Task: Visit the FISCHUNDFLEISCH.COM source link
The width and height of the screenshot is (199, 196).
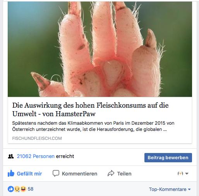Action: point(37,138)
